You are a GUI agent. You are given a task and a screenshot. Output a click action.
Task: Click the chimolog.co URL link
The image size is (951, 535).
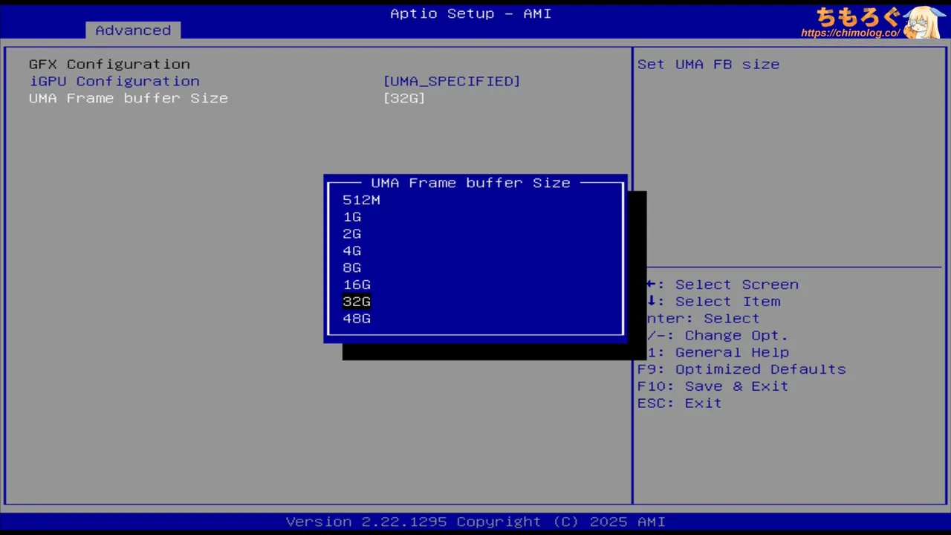[850, 33]
